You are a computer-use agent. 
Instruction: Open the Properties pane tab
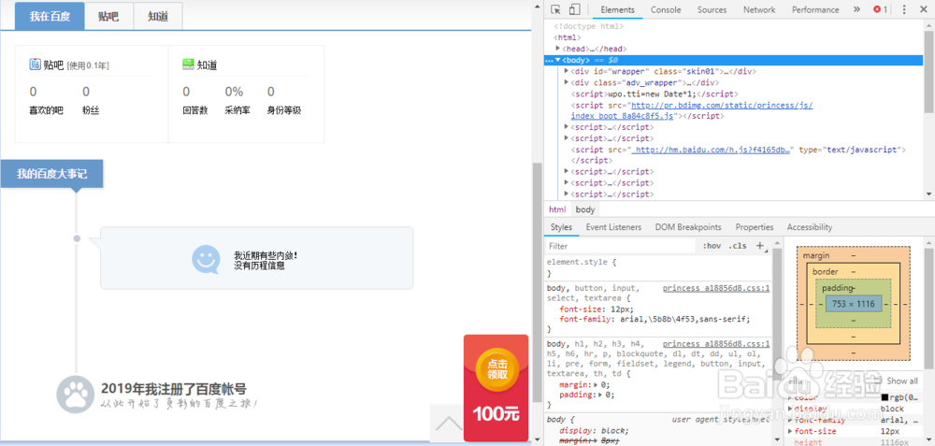pyautogui.click(x=755, y=227)
